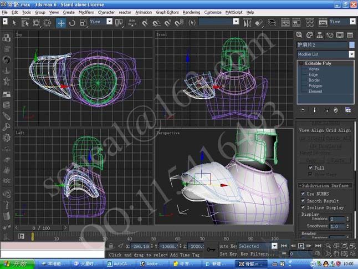Toggle Min/Max viewport icon
The image size is (358, 269).
(x=352, y=253)
